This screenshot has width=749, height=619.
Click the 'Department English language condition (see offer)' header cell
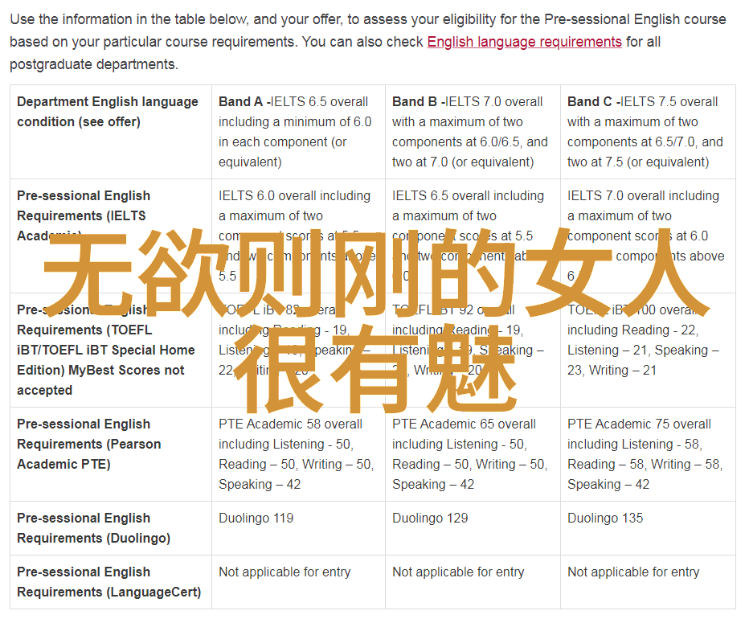point(111,132)
